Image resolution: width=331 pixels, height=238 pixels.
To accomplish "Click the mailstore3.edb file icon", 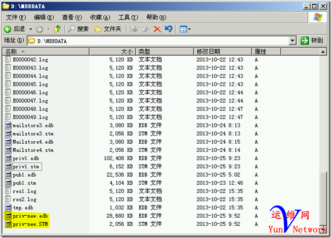I will coord(8,126).
